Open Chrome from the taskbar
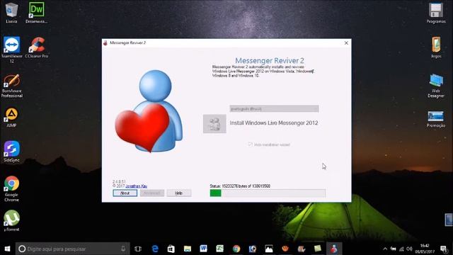Screen dimensions: 453x255 coord(236,249)
